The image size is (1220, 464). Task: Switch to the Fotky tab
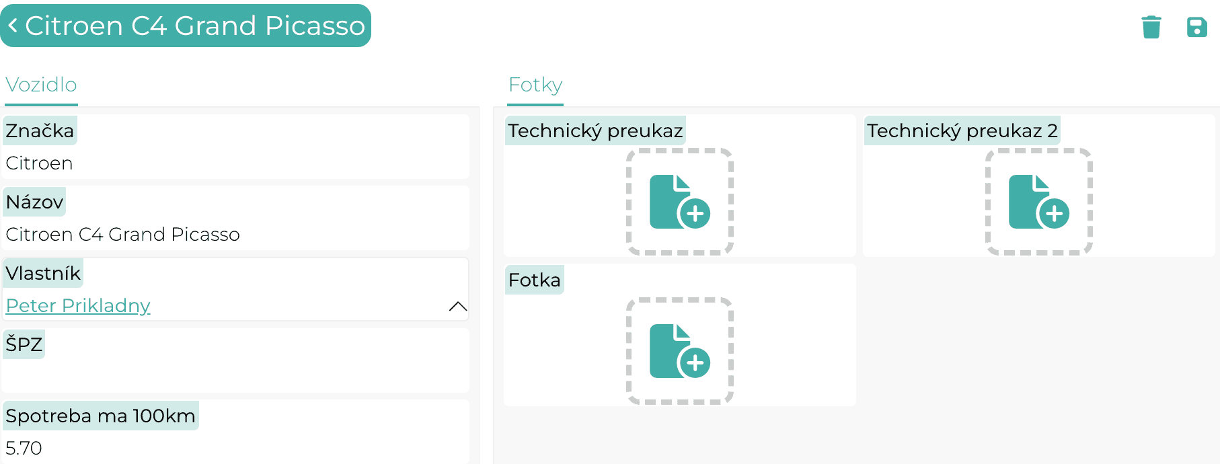535,85
